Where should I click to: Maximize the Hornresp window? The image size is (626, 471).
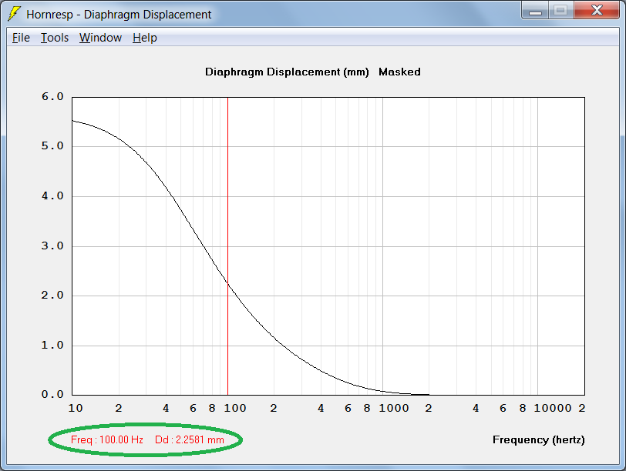[x=561, y=10]
